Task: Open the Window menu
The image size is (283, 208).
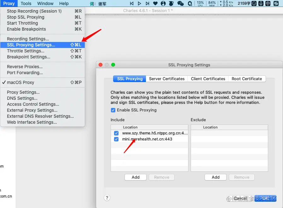Action: pos(45,3)
